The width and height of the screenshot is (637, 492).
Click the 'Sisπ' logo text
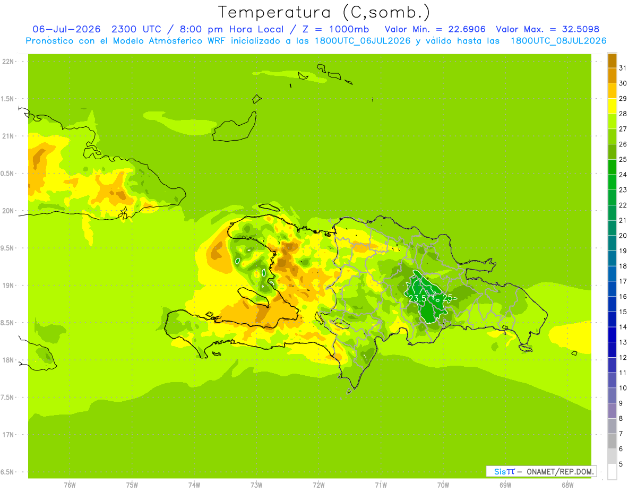(x=504, y=471)
